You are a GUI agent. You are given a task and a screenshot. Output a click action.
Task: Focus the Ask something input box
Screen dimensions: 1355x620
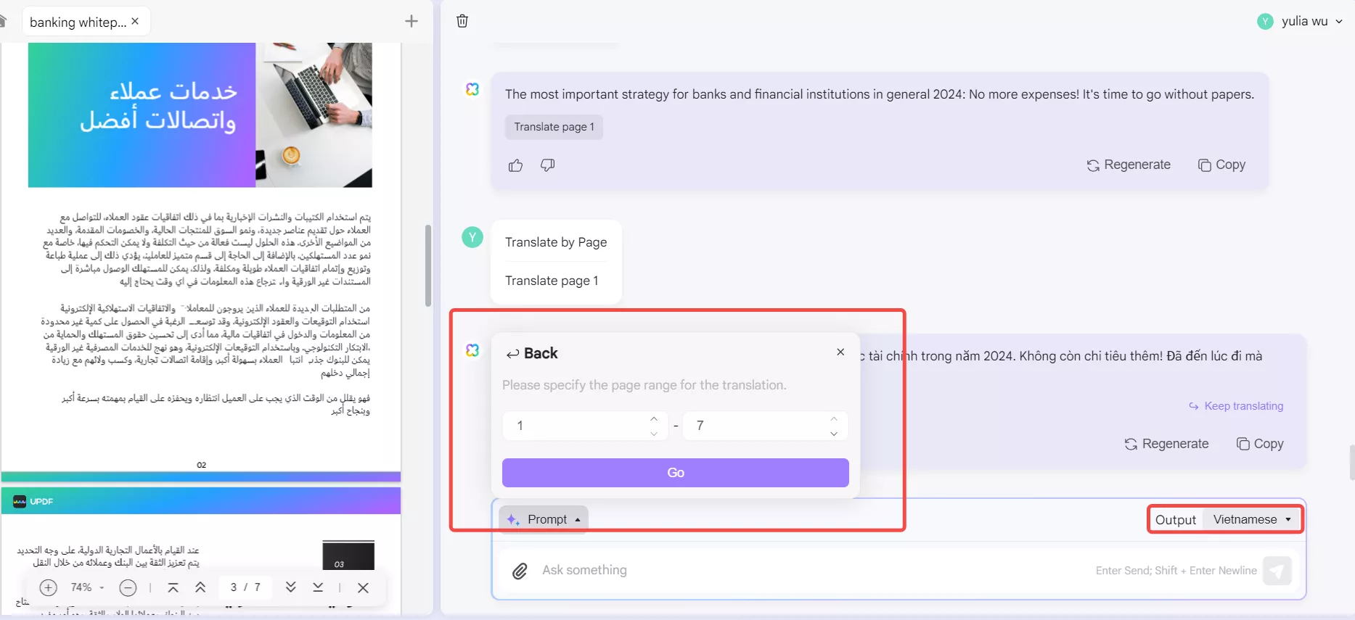coord(813,571)
